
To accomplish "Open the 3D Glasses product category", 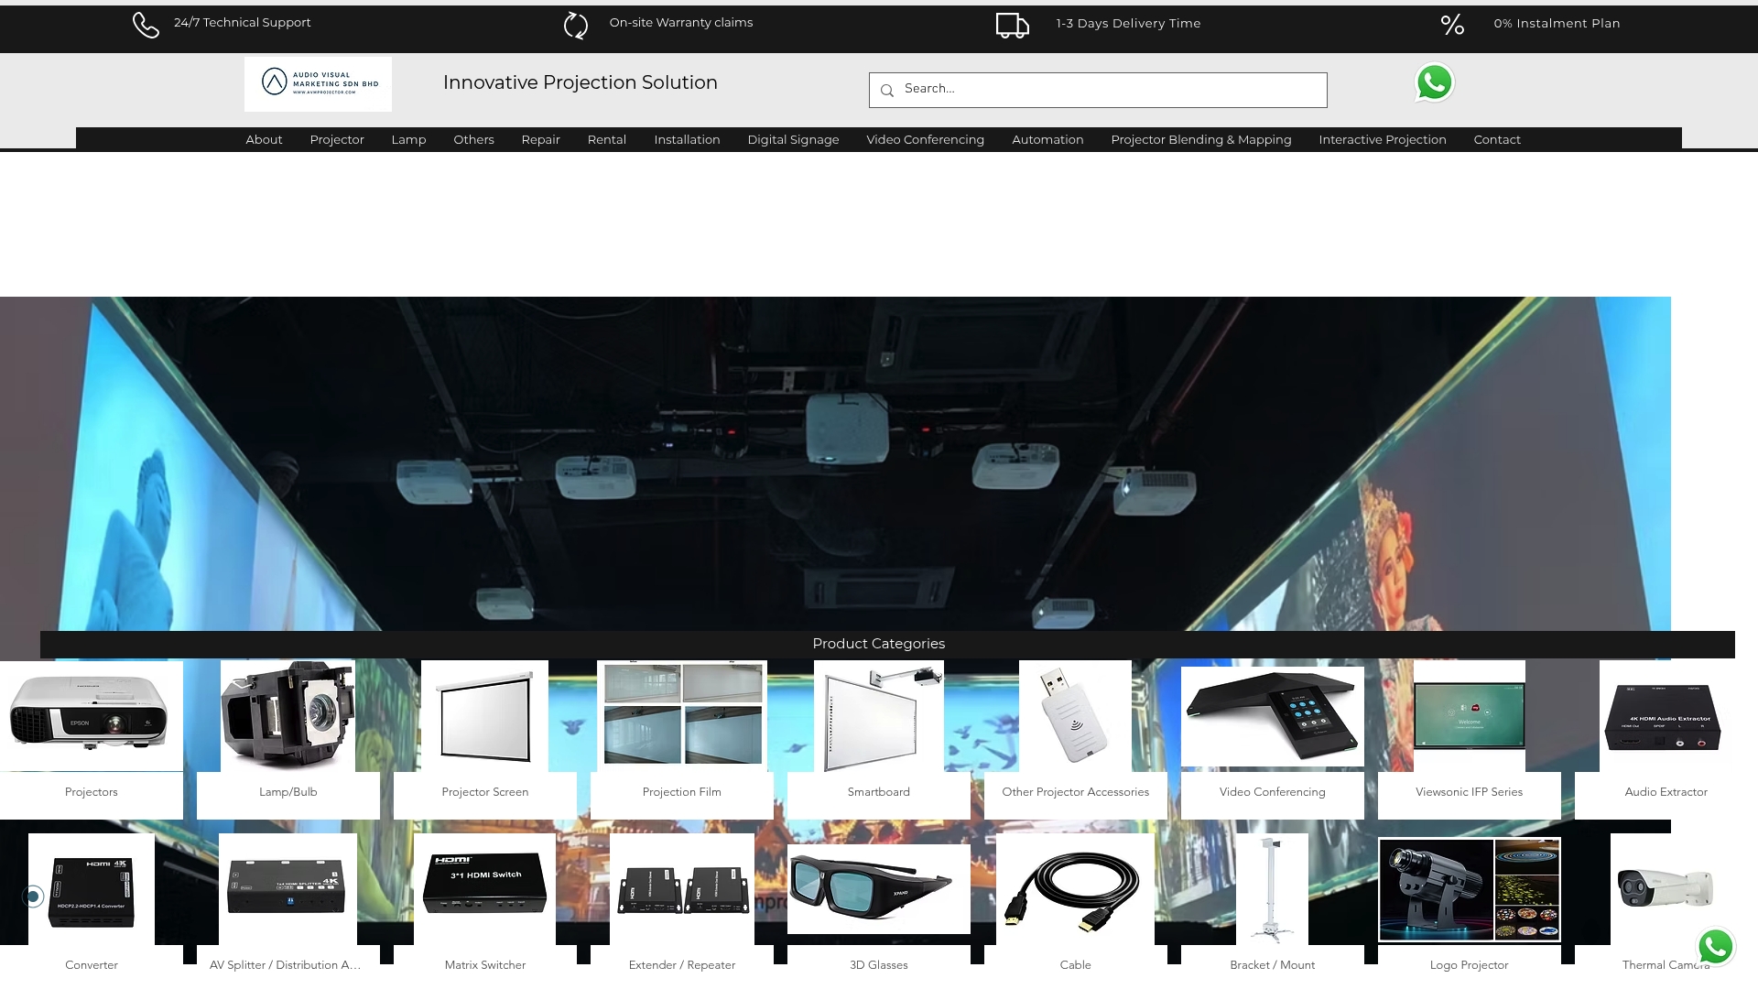I will tap(878, 888).
